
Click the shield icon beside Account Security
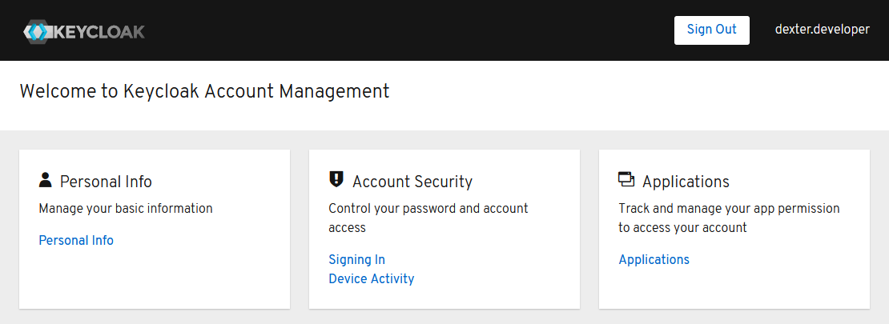[x=336, y=180]
